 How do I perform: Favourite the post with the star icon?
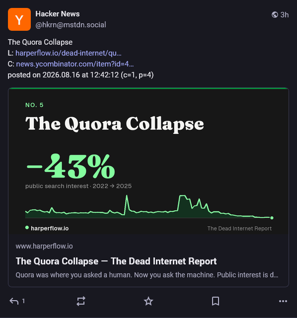point(148,301)
